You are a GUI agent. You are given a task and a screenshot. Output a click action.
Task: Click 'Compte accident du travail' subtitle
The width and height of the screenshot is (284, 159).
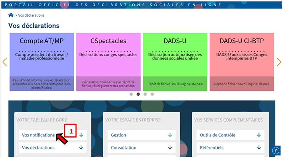42,57
